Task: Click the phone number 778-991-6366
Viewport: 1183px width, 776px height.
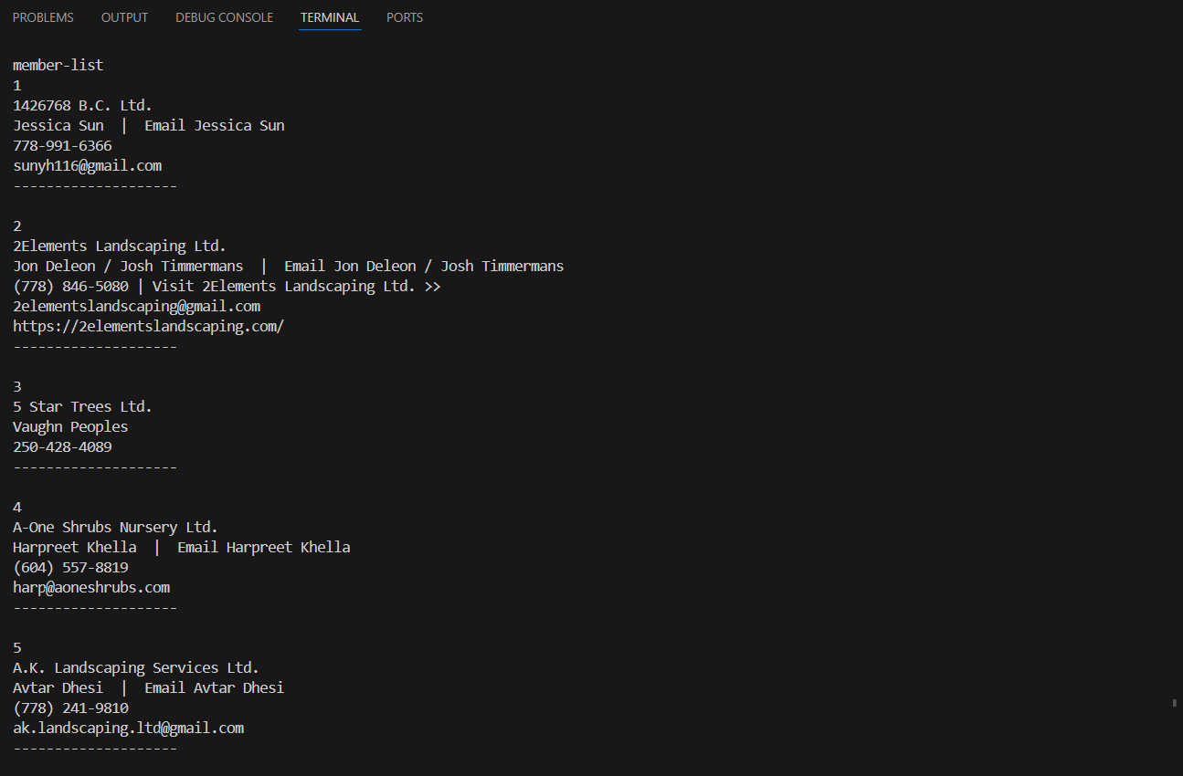Action: pyautogui.click(x=62, y=145)
